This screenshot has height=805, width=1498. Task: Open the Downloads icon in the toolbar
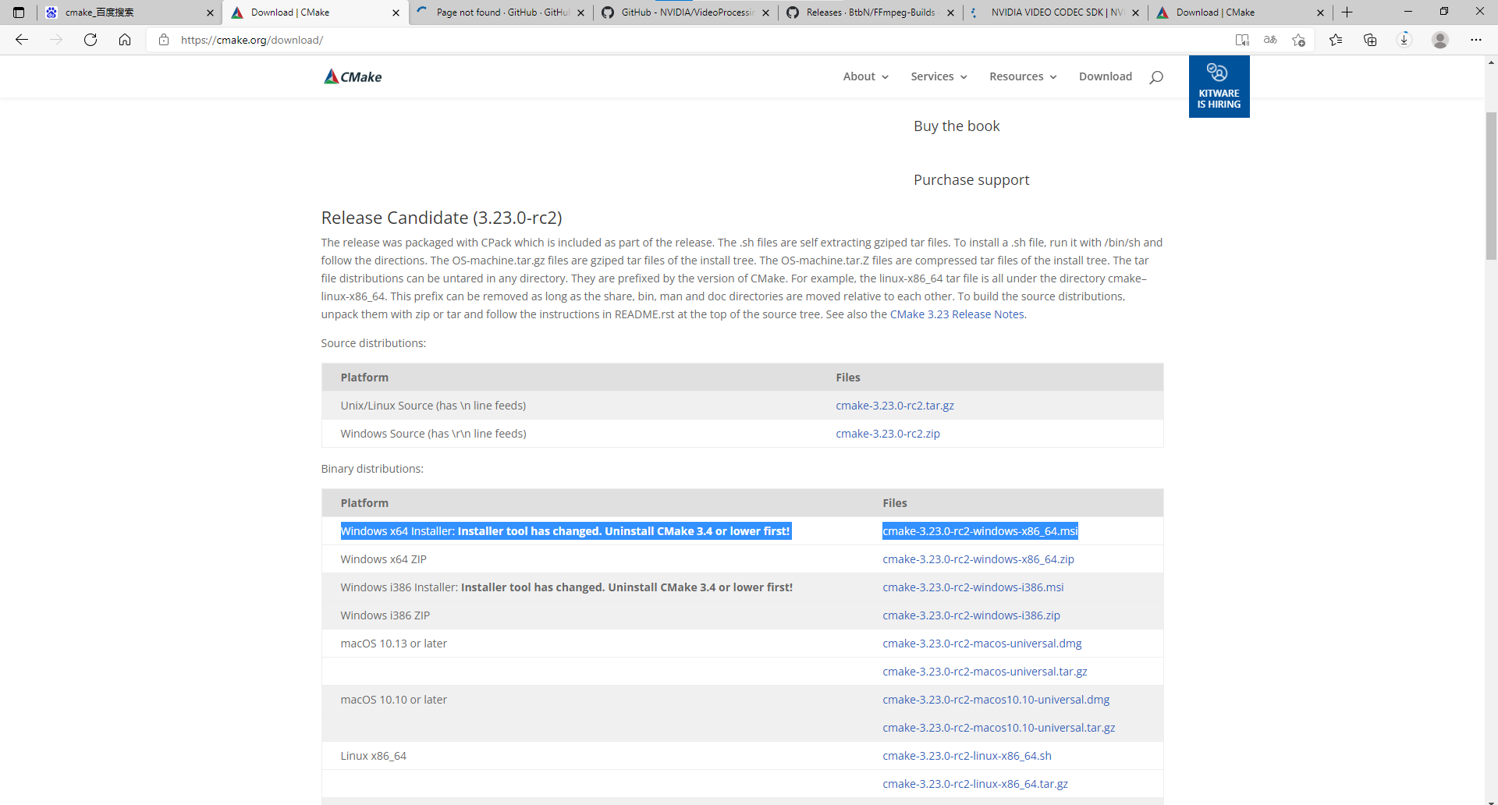[x=1404, y=40]
